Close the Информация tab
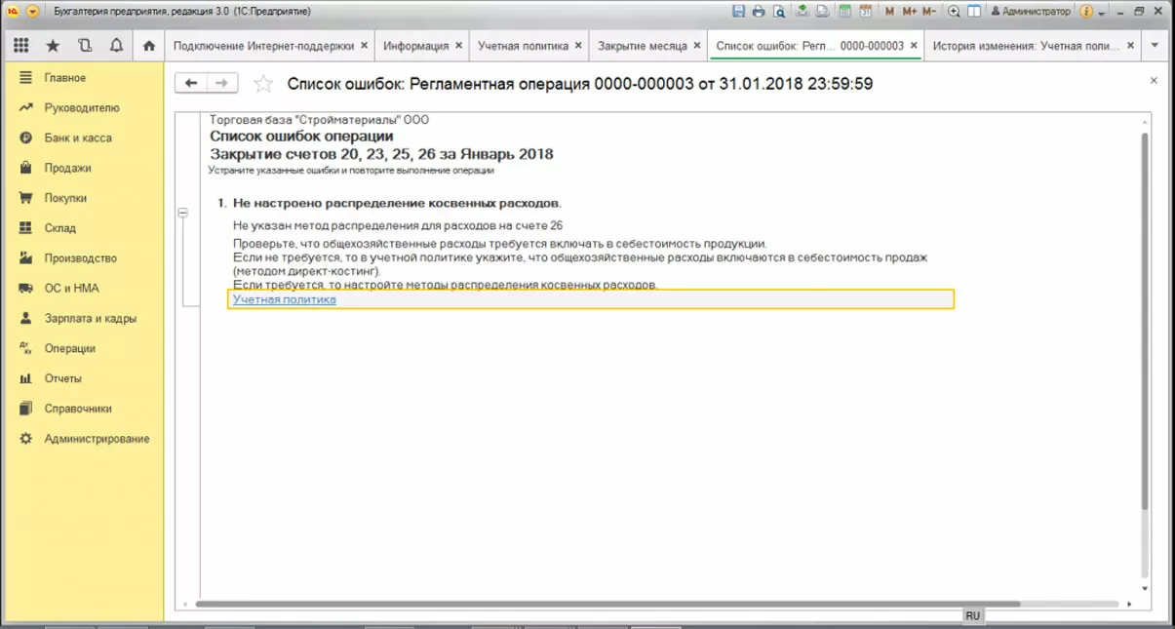 coord(458,46)
